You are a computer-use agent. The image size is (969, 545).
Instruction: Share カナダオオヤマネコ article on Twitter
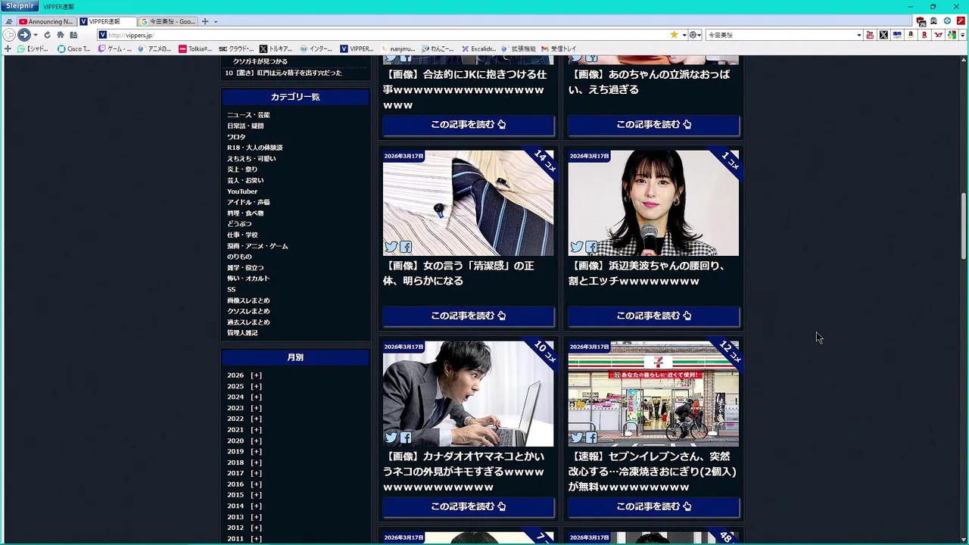point(391,438)
